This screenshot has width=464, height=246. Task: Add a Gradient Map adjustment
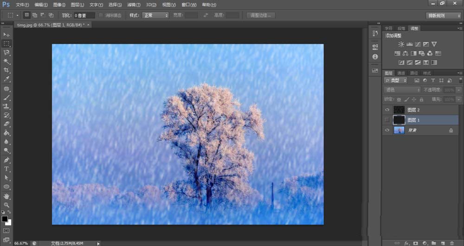[434, 62]
